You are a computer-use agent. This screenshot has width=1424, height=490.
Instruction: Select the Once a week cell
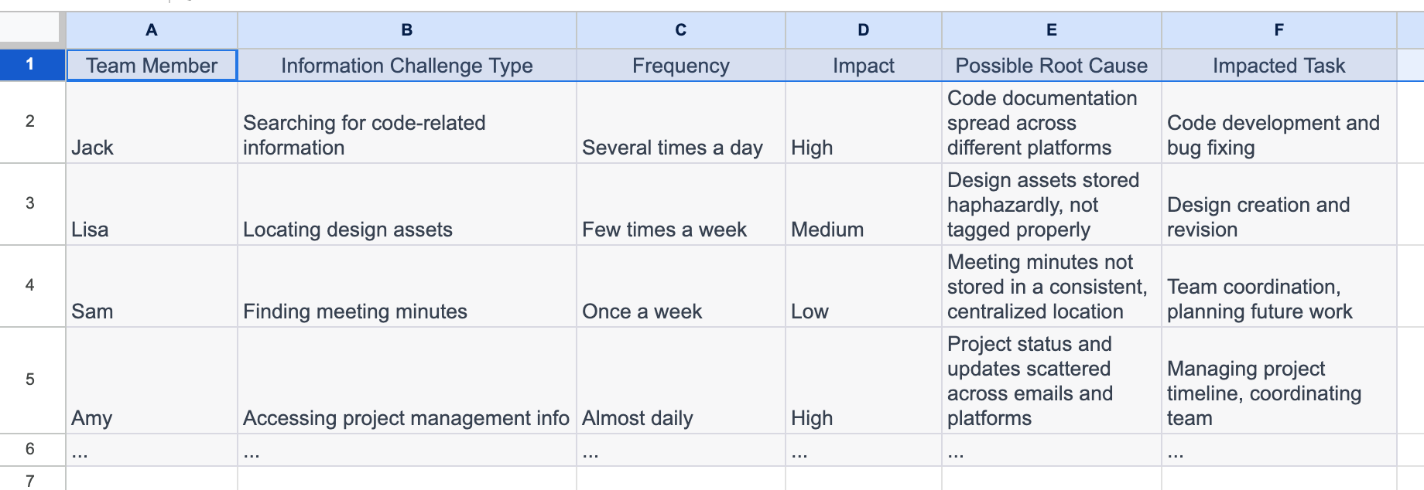click(x=679, y=286)
